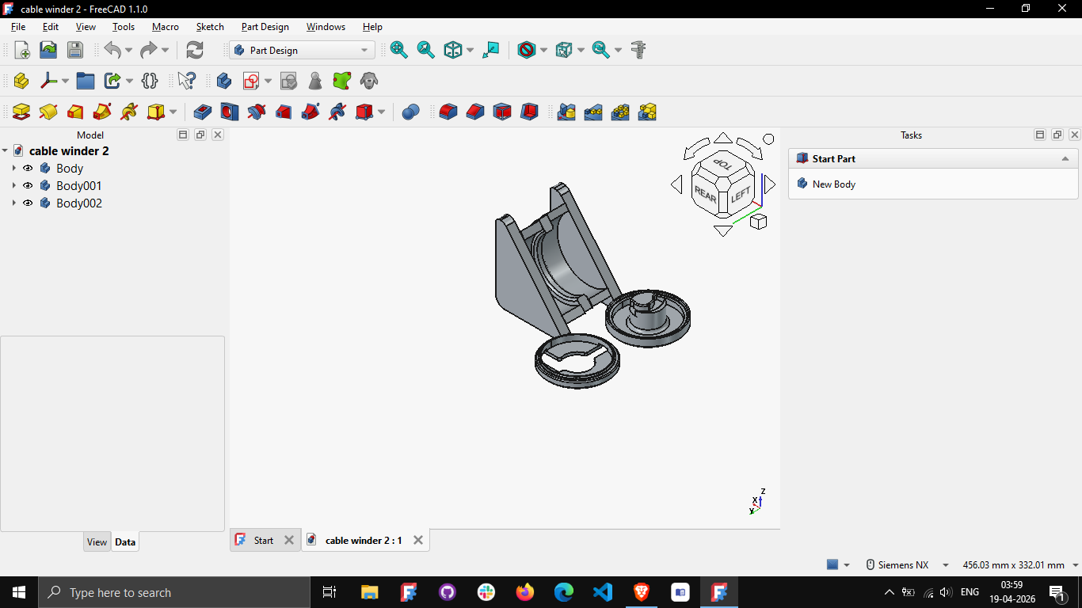
Task: Set the isometric standard view icon
Action: pyautogui.click(x=453, y=50)
